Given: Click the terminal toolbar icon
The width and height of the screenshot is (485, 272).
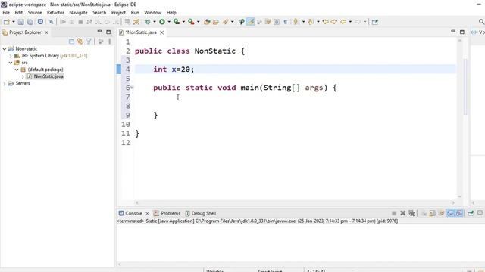Looking at the screenshot, I should pyautogui.click(x=40, y=22).
